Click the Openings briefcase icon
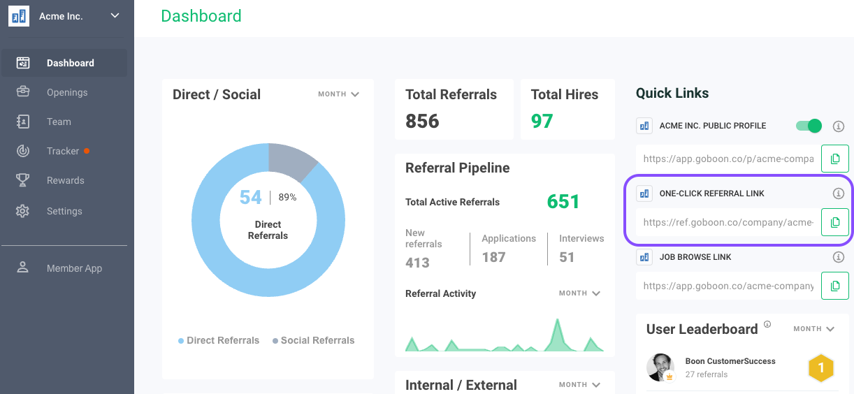 click(x=23, y=92)
